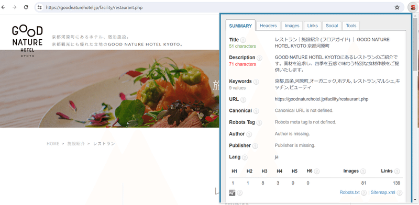Switch to the Social tab
419x205 pixels.
point(332,26)
